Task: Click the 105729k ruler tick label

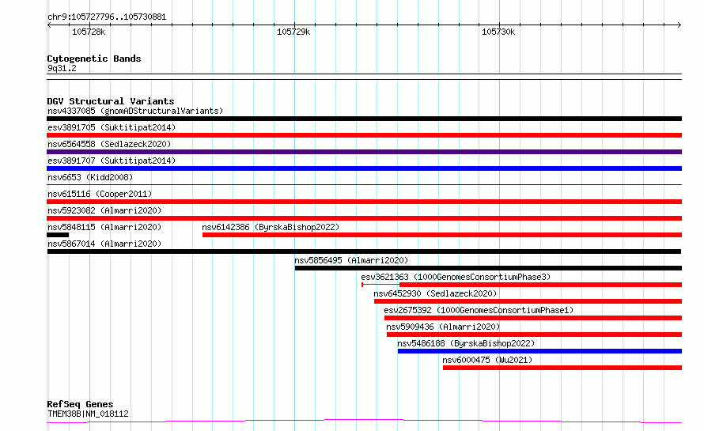Action: click(x=293, y=32)
